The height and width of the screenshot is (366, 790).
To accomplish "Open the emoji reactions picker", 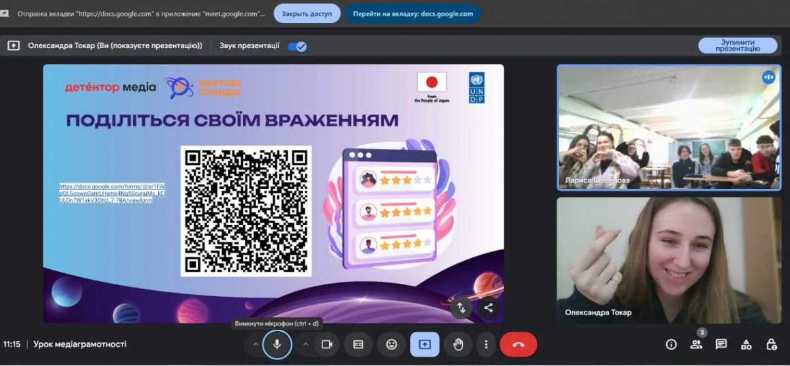I will click(x=392, y=344).
